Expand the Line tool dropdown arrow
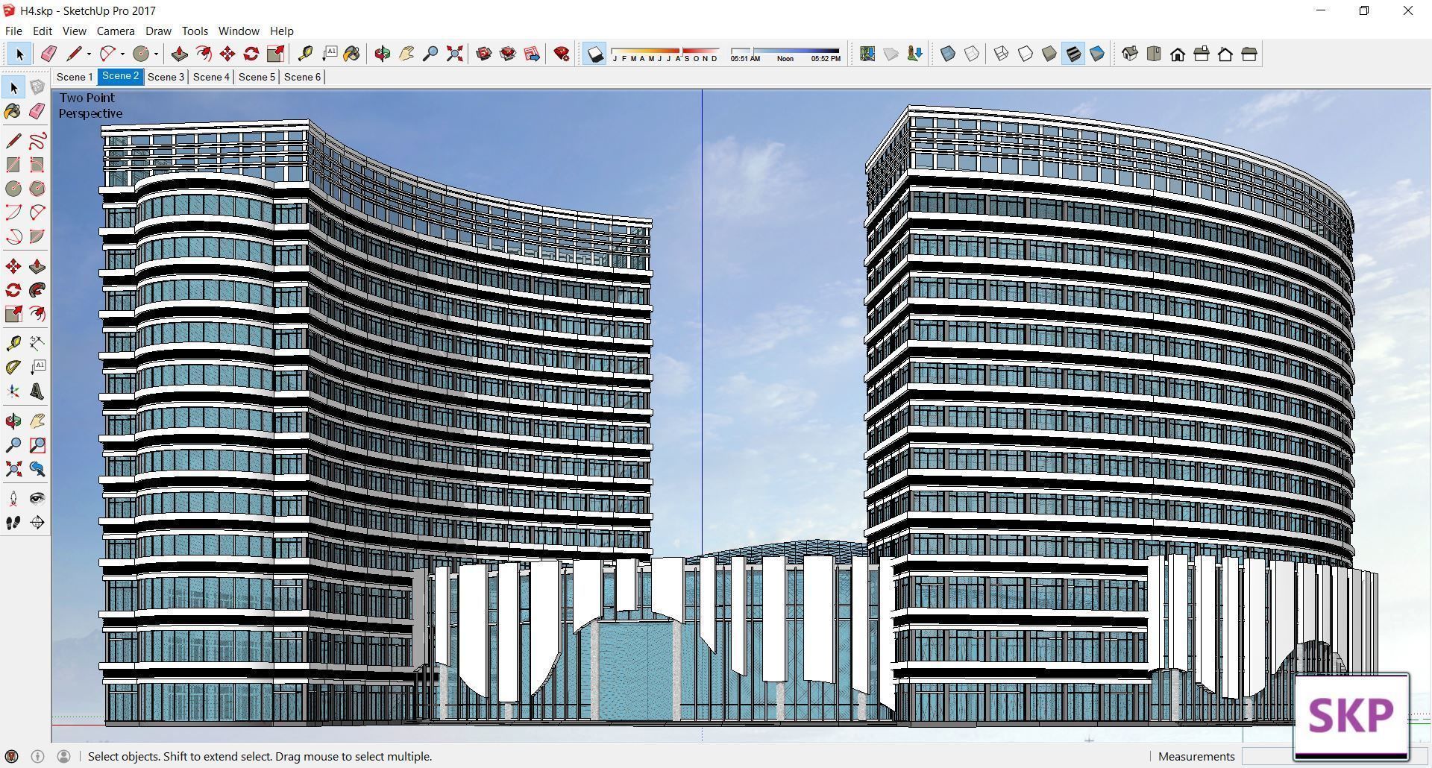The image size is (1432, 768). (x=89, y=54)
